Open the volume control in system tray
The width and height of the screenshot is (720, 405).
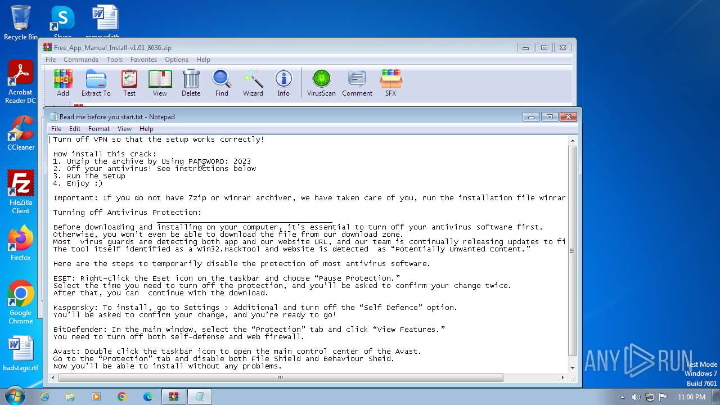(x=636, y=397)
